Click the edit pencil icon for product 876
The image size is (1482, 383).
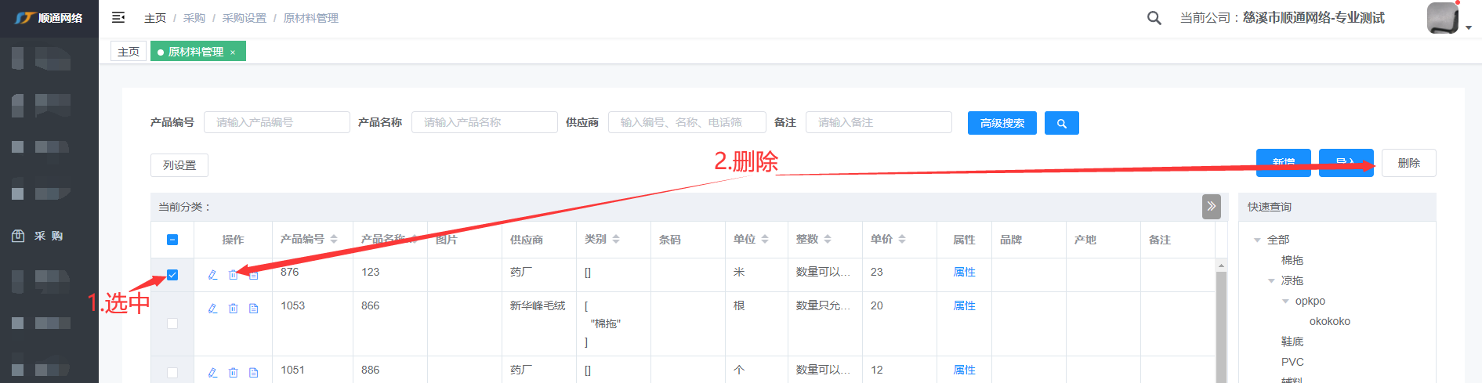tap(212, 275)
